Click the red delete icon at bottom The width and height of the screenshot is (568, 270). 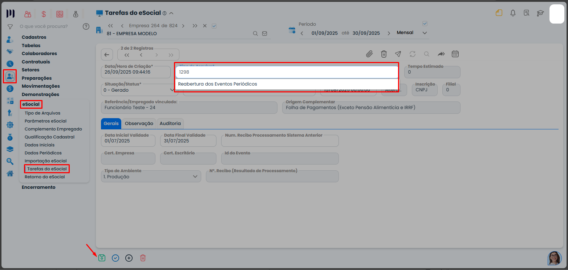pos(143,258)
